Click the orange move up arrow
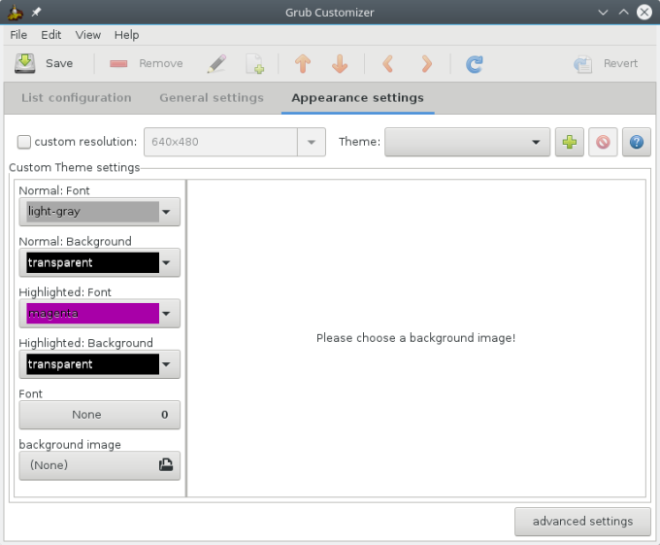Screen dimensions: 660x545 [302, 64]
